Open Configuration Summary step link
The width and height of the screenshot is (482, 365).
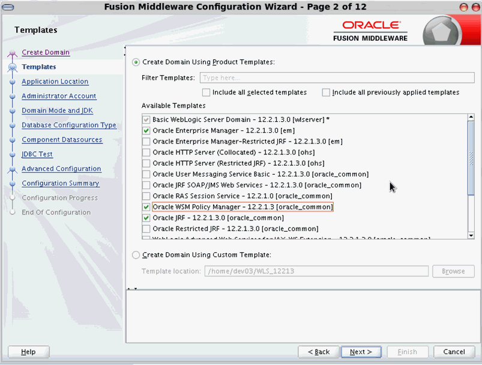(x=61, y=183)
